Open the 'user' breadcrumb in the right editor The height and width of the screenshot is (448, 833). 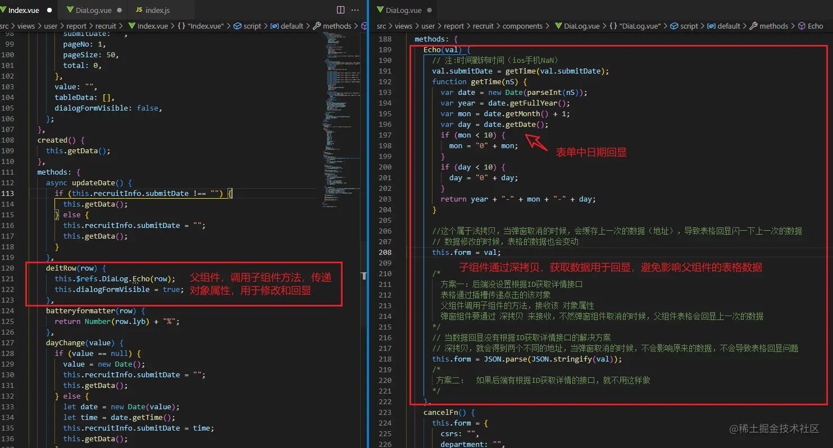(429, 26)
